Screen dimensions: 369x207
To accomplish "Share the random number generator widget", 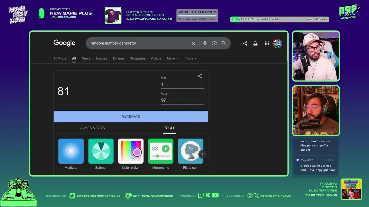I will (199, 76).
